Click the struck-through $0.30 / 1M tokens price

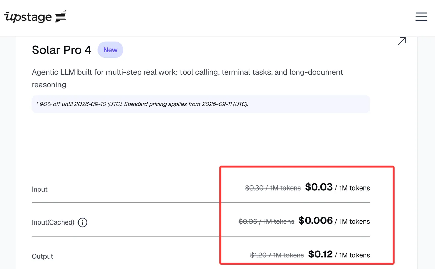(273, 188)
